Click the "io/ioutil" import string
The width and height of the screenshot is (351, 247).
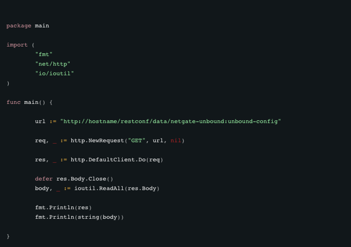click(x=54, y=73)
